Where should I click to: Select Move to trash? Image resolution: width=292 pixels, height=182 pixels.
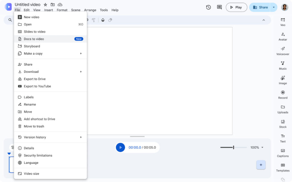click(x=50, y=126)
